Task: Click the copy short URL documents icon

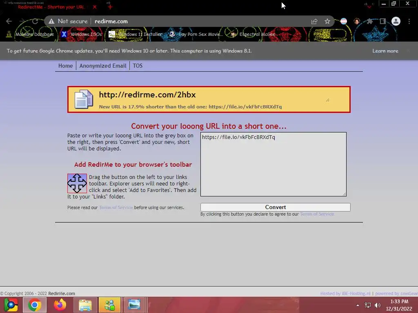Action: point(84,99)
